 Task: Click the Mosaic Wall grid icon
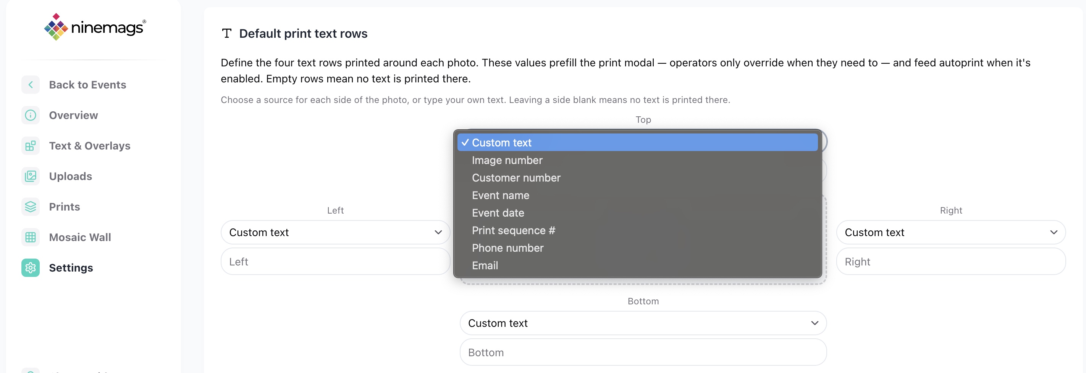click(x=30, y=238)
